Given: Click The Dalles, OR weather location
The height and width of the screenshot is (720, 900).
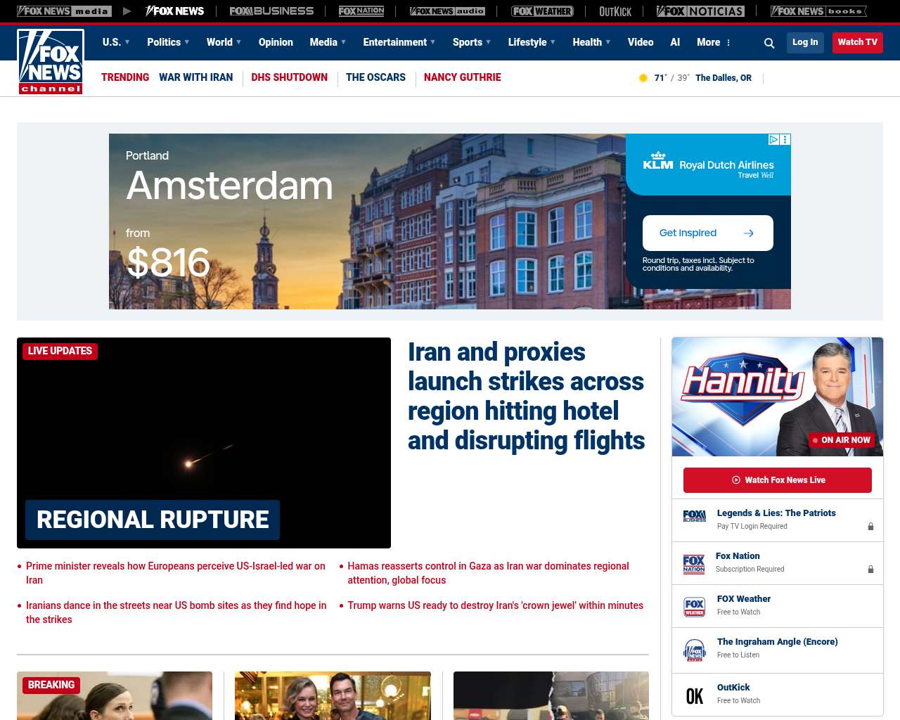Looking at the screenshot, I should click(x=724, y=78).
